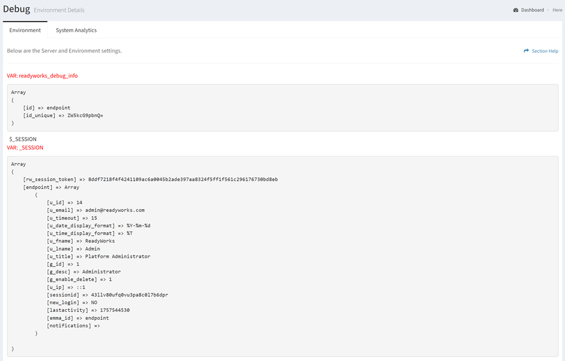Click the '[g_id] => 1' line
The height and width of the screenshot is (361, 565).
click(x=63, y=264)
